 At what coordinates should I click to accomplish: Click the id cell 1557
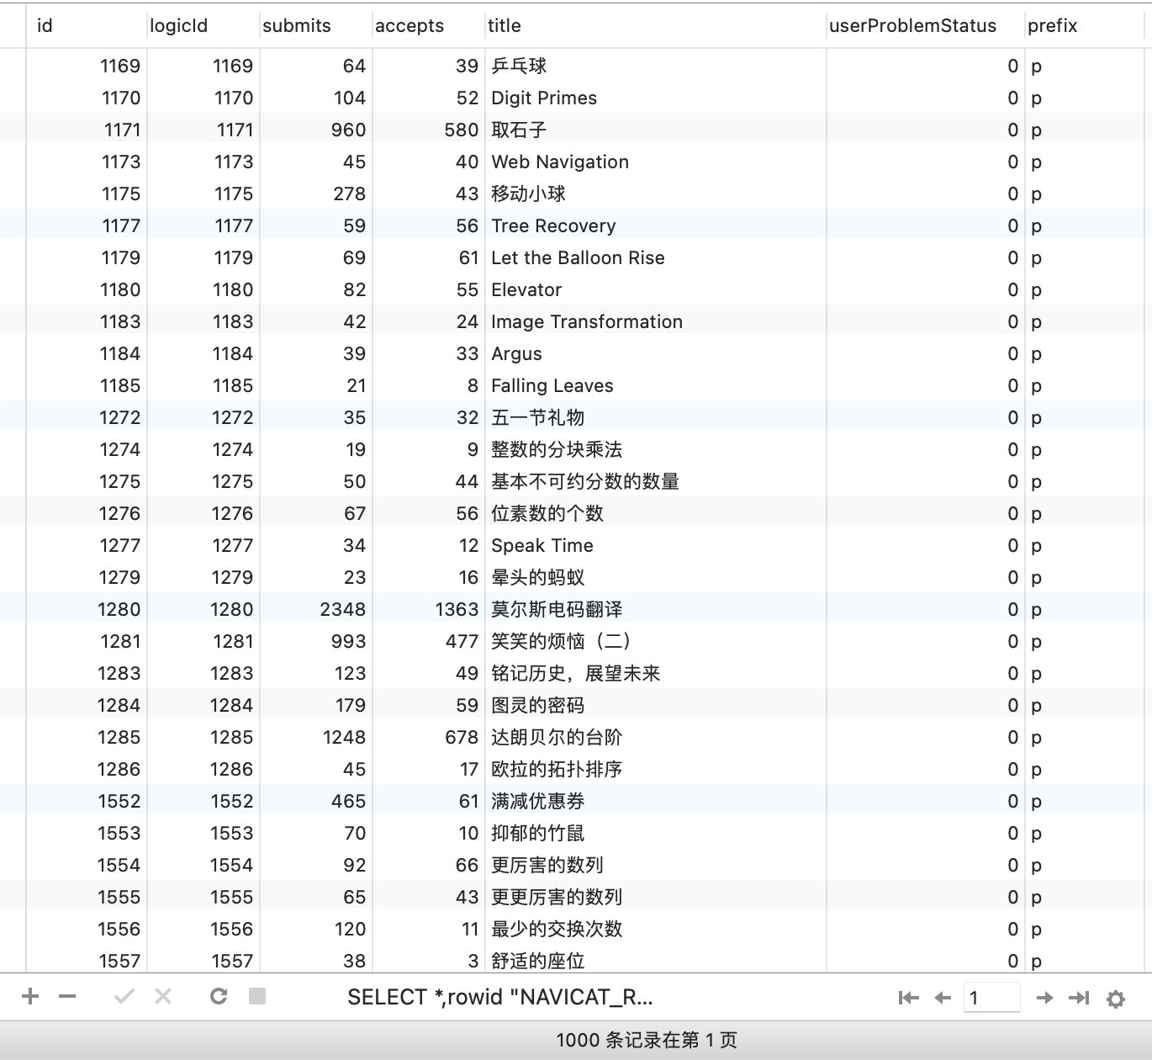click(87, 960)
